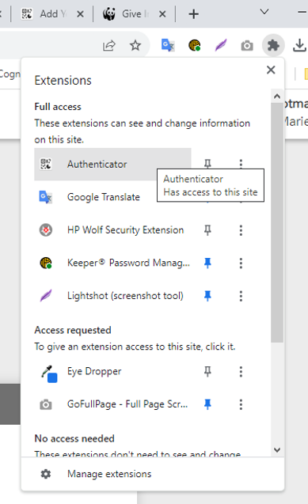This screenshot has height=504, width=308.
Task: Open the Downloads toolbar icon
Action: pos(299,45)
